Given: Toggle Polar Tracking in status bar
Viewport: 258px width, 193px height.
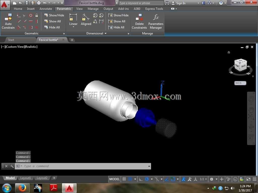Looking at the screenshot, I should (x=147, y=179).
